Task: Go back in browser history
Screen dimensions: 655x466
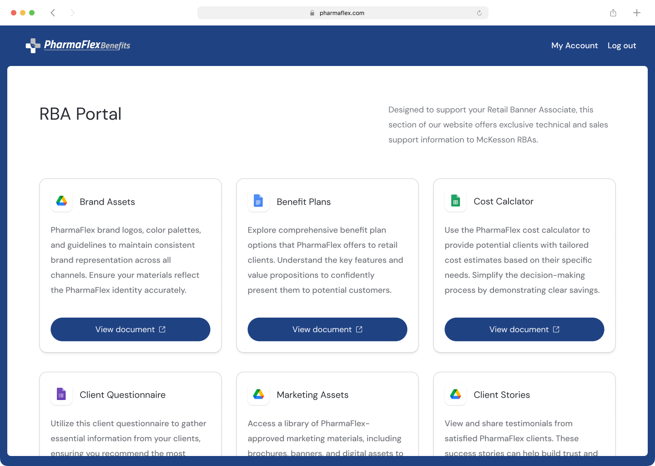Action: click(x=53, y=13)
